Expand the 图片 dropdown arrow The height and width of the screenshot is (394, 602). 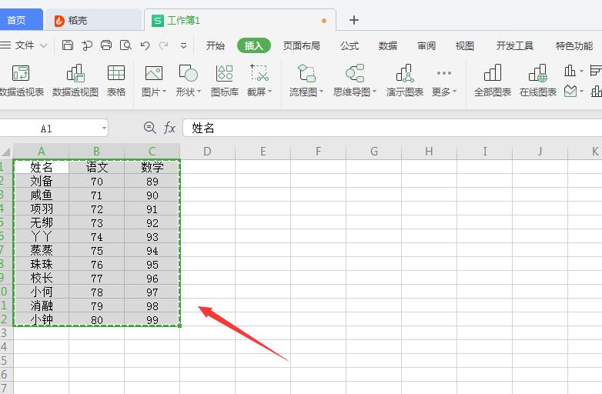tap(164, 92)
